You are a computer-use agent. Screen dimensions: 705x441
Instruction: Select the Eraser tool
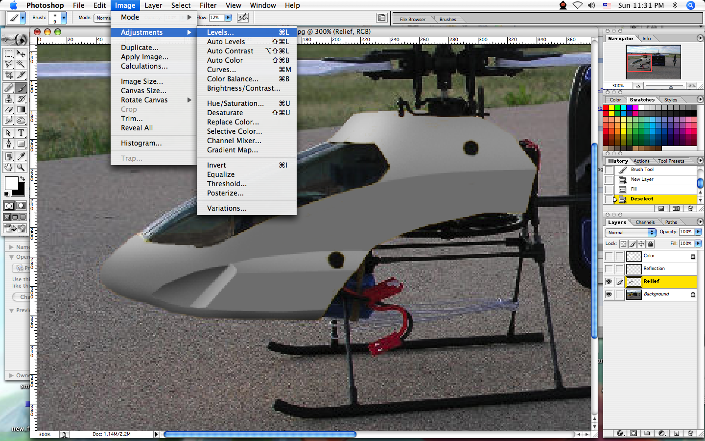[9, 110]
